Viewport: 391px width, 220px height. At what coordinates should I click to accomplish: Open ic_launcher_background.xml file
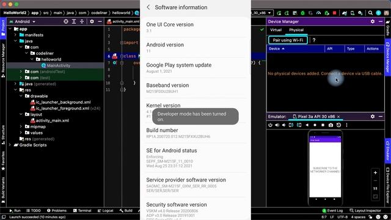coord(60,102)
